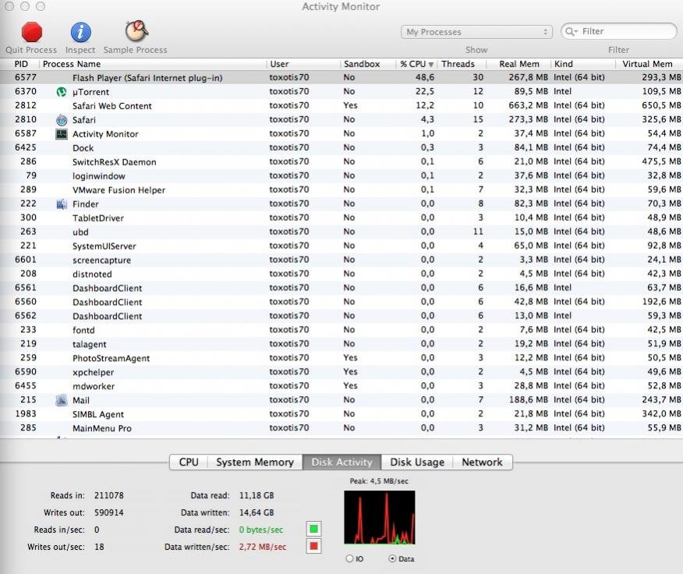683x574 pixels.
Task: Switch to the Disk Usage tab
Action: coord(417,462)
